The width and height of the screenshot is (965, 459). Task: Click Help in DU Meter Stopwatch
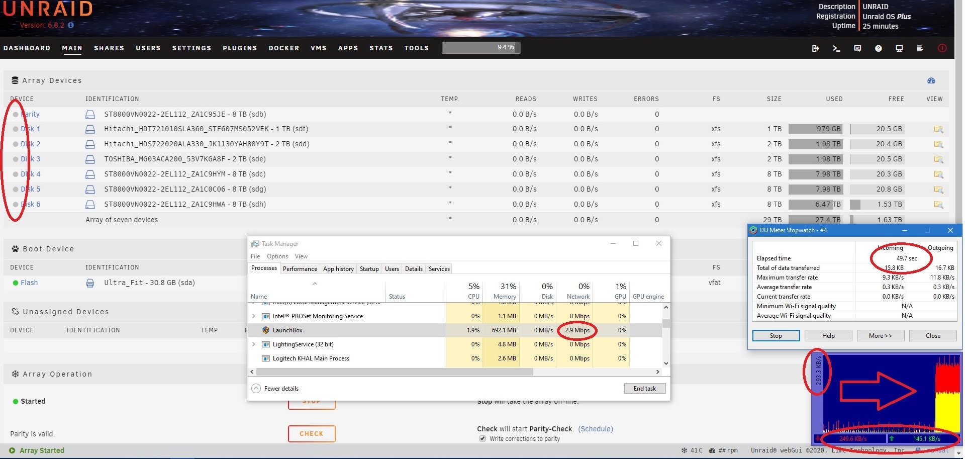pos(828,336)
